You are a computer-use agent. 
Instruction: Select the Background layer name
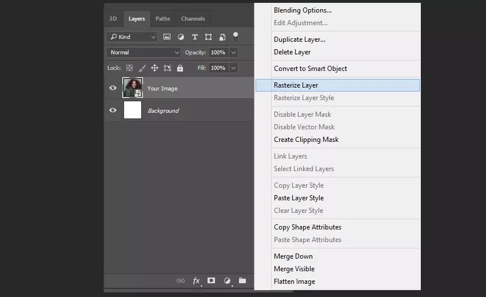coord(164,111)
